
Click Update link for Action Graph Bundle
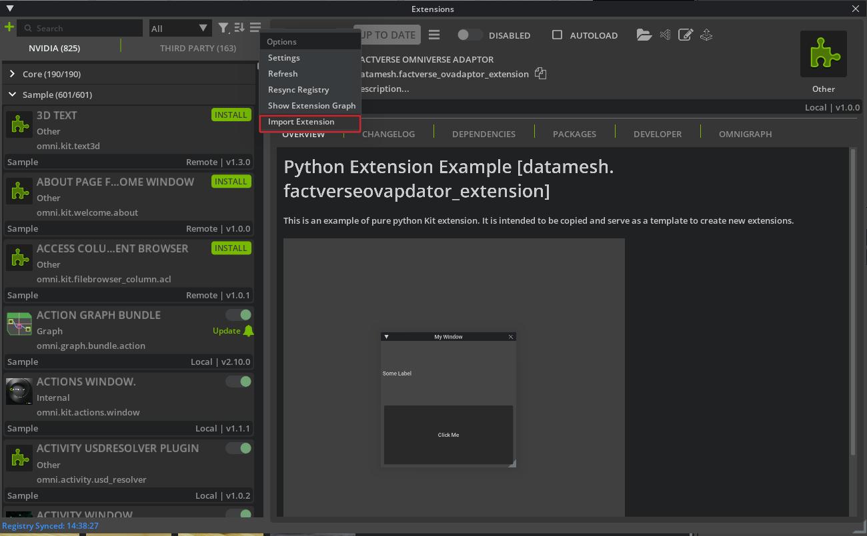[x=226, y=331]
